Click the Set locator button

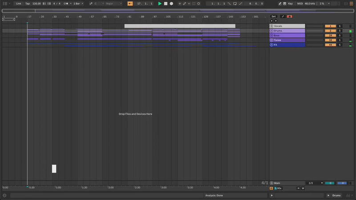coord(274,16)
